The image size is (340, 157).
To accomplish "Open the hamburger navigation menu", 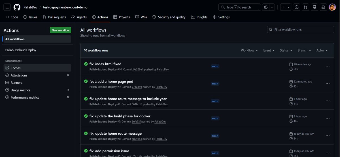I will click(x=7, y=7).
